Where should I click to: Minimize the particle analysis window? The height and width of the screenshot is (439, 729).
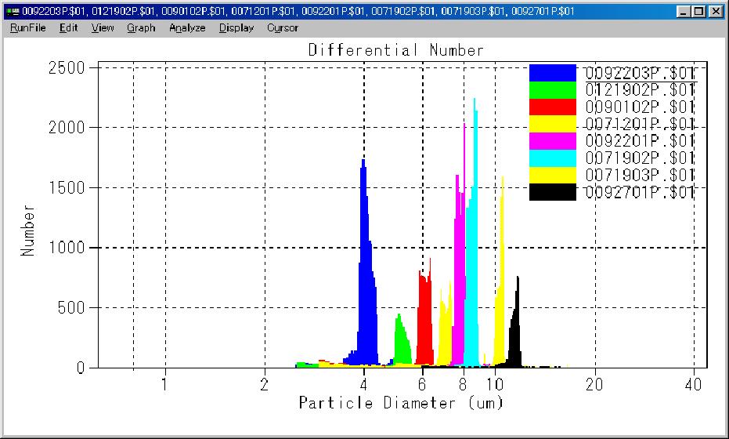[683, 12]
